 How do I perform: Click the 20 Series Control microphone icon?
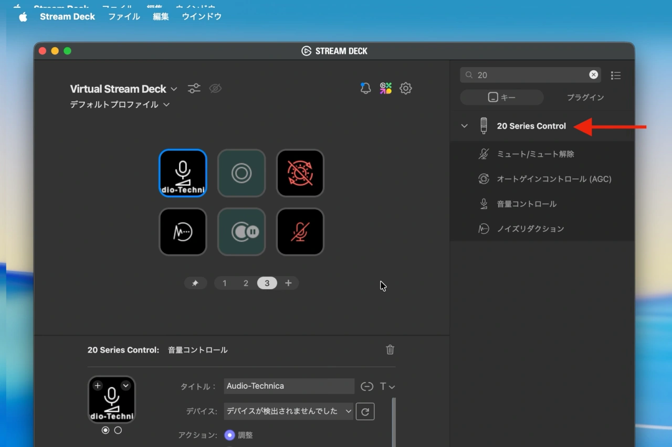[x=484, y=126]
